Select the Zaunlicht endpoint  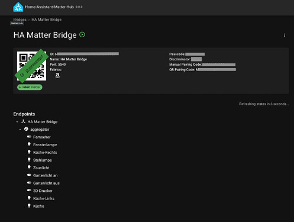coord(41,168)
